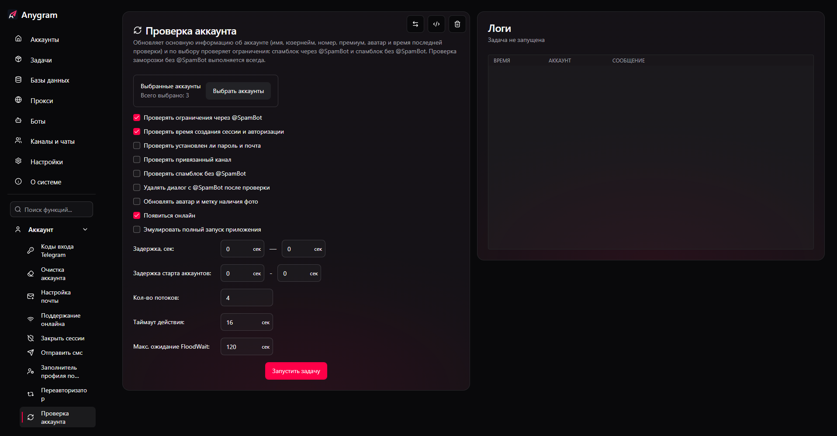Click the robot icon next to Боты
The image size is (837, 436).
(18, 120)
